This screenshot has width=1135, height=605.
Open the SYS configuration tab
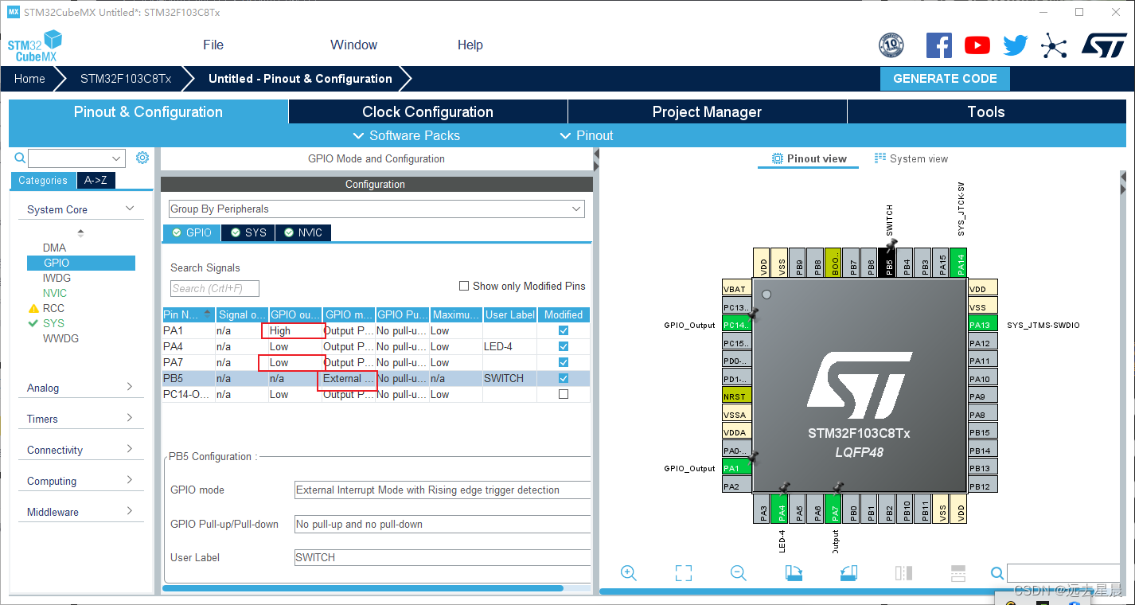coord(248,232)
